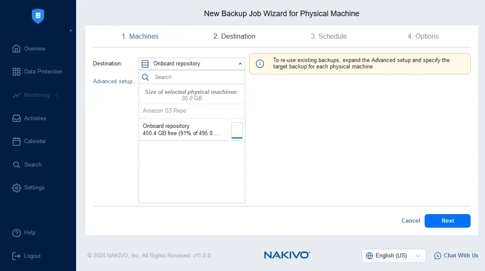This screenshot has width=485, height=271.
Task: Expand the Advanced setup link
Action: pyautogui.click(x=115, y=81)
